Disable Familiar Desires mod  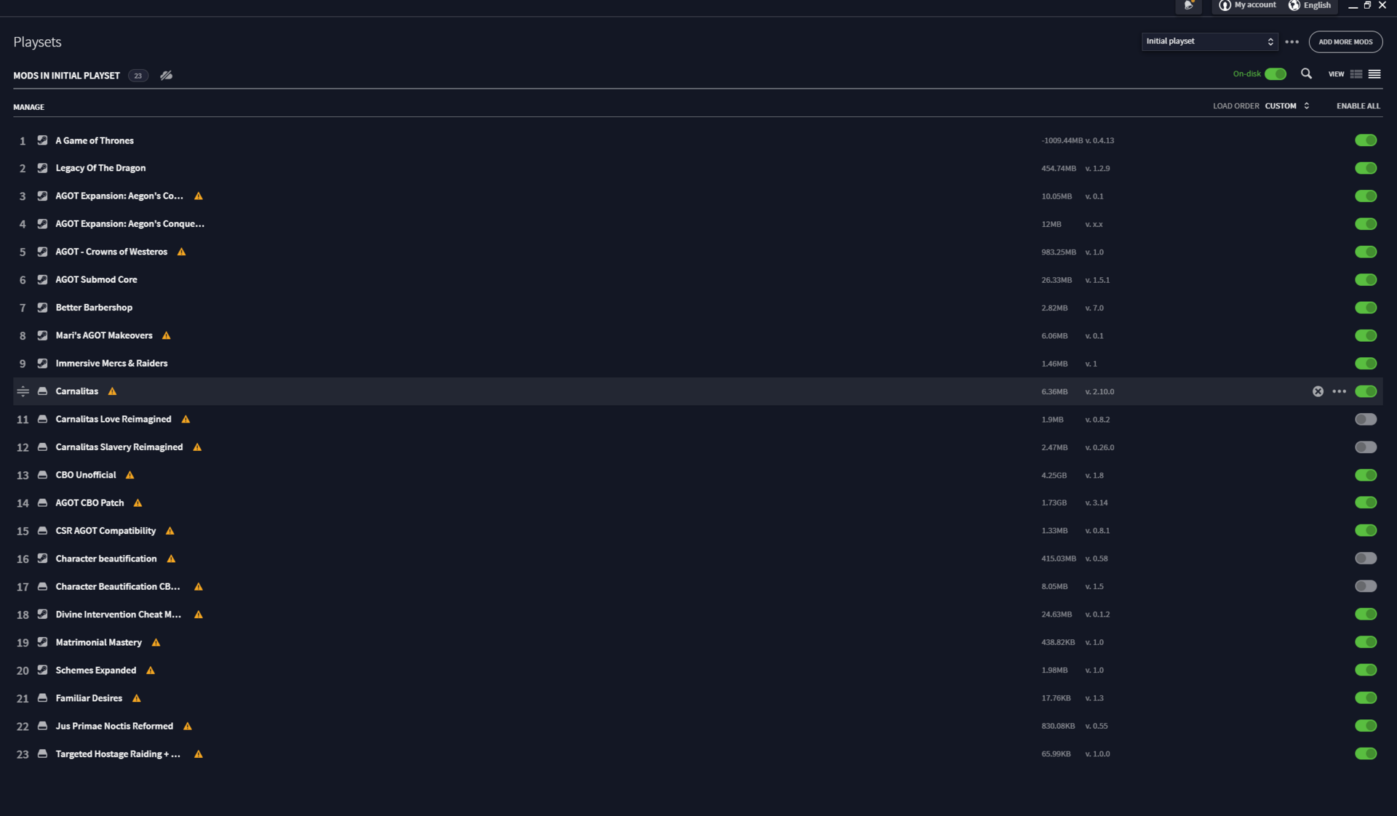pyautogui.click(x=1366, y=697)
